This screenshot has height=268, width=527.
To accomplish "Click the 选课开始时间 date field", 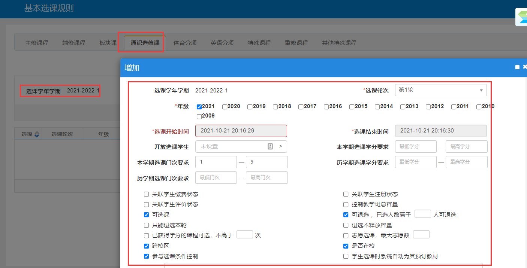I will [241, 131].
